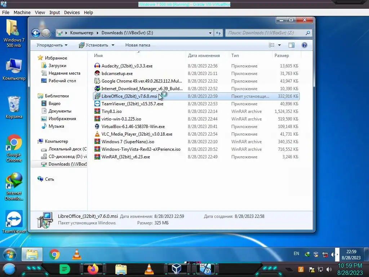This screenshot has width=369, height=277.
Task: Sort by Тип column header
Action: click(235, 56)
